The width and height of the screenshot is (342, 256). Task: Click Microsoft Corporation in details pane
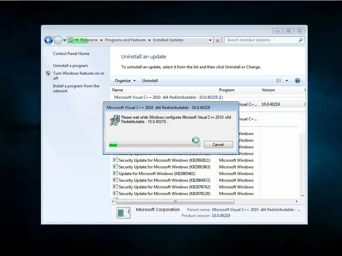158,209
